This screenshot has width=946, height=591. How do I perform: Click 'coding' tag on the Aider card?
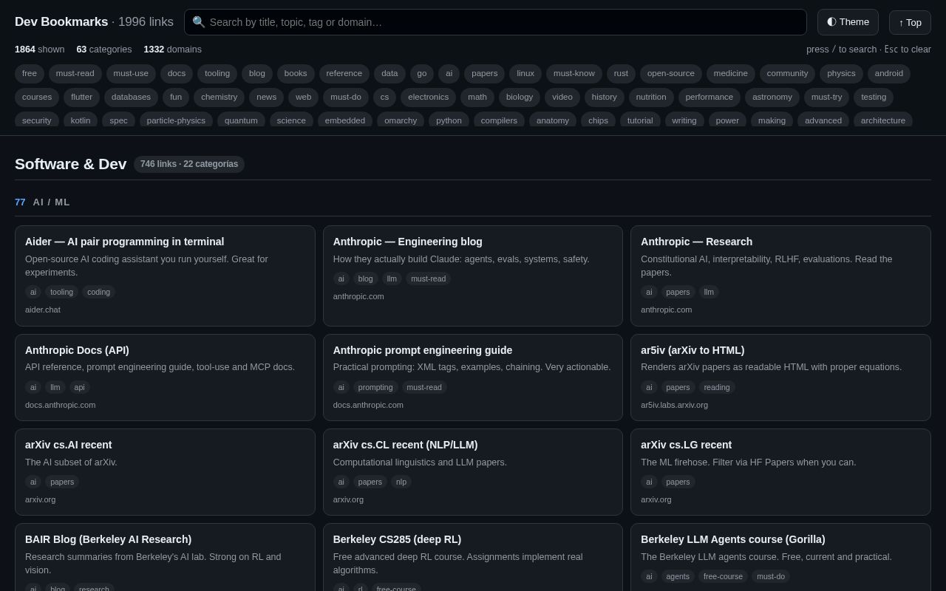coord(98,292)
